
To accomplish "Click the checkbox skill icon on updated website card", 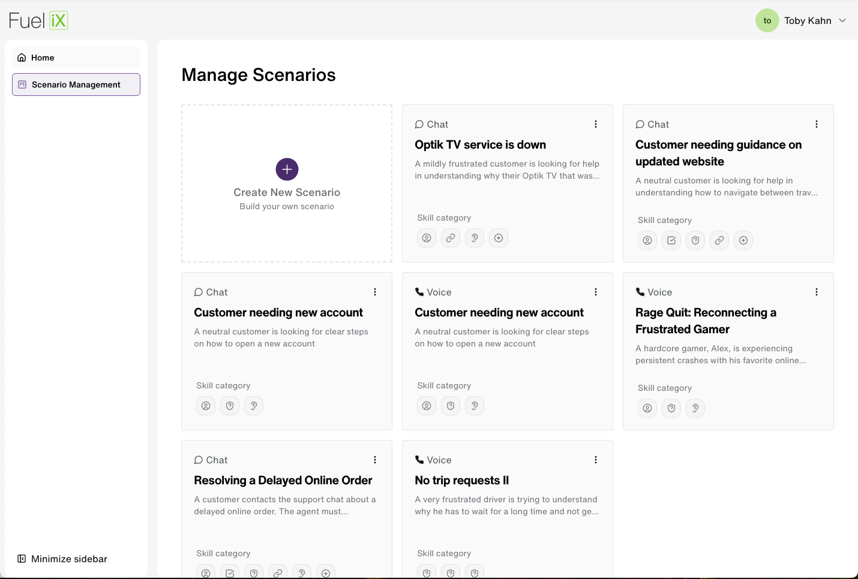I will point(671,240).
